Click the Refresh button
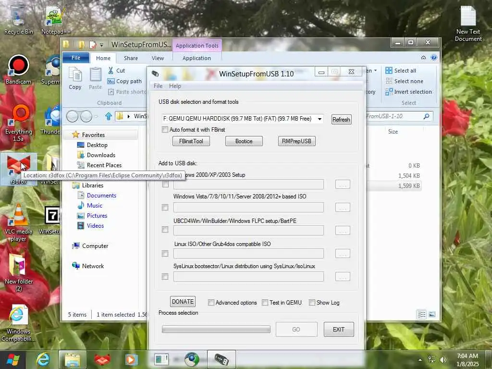This screenshot has height=369, width=492. (342, 120)
